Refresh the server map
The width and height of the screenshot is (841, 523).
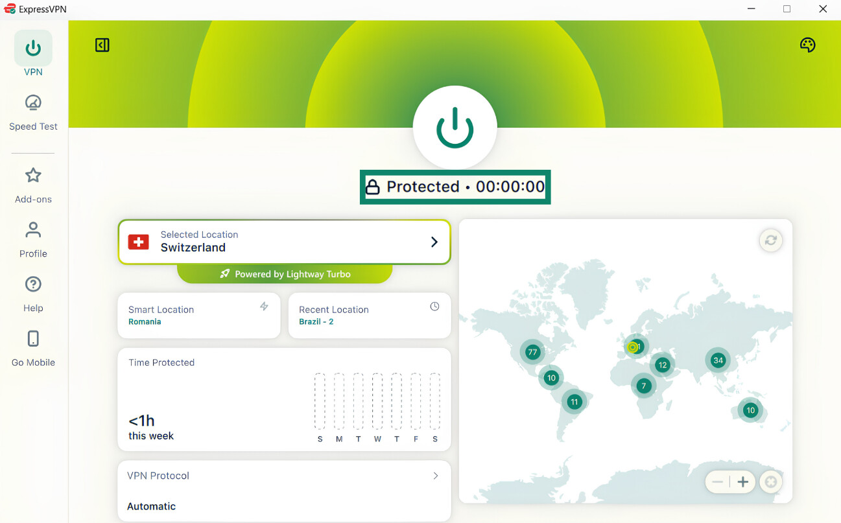coord(771,240)
